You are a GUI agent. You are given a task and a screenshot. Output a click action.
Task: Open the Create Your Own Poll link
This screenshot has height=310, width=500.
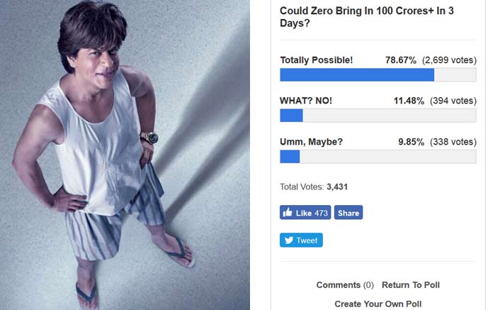pos(378,304)
